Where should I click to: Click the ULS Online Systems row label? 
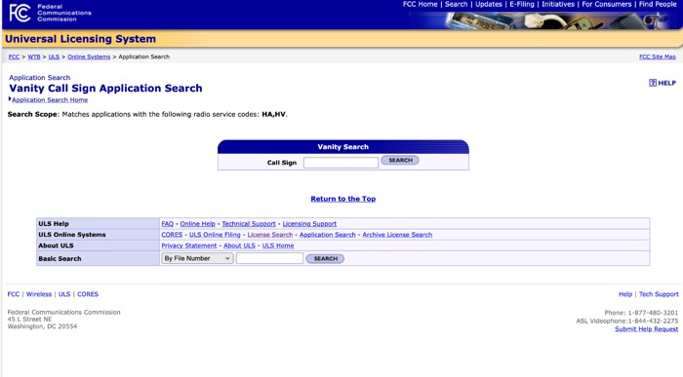[72, 235]
